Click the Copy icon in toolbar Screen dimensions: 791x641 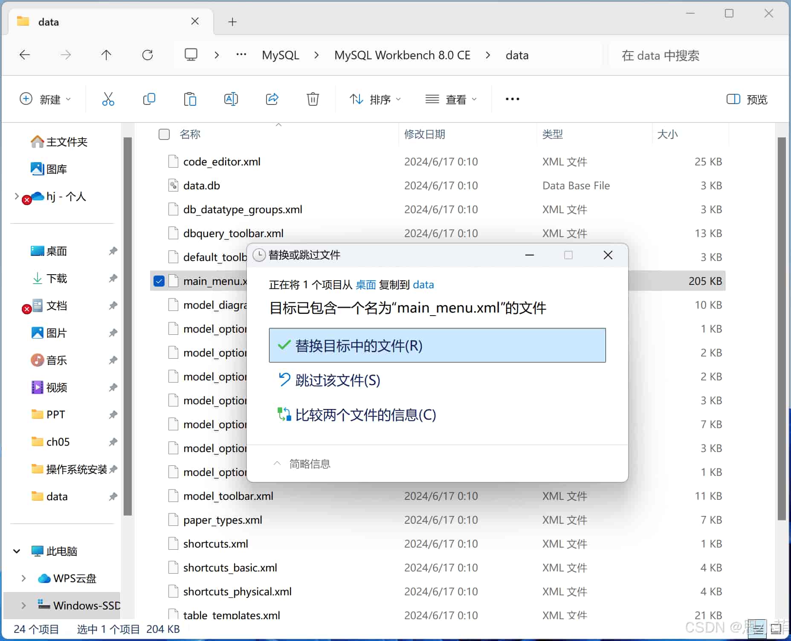coord(149,99)
